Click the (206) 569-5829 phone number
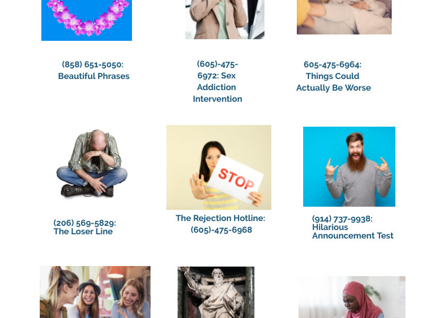424x318 pixels. pos(85,223)
